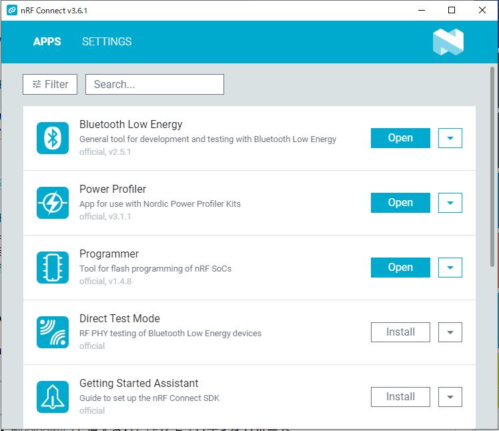Viewport: 499px width, 431px height.
Task: Open the Bluetooth Low Energy app
Action: click(400, 138)
